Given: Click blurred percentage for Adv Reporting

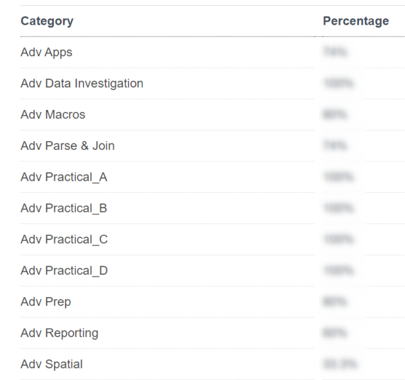Looking at the screenshot, I should 335,333.
